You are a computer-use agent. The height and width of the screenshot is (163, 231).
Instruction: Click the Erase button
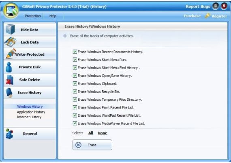(92, 145)
